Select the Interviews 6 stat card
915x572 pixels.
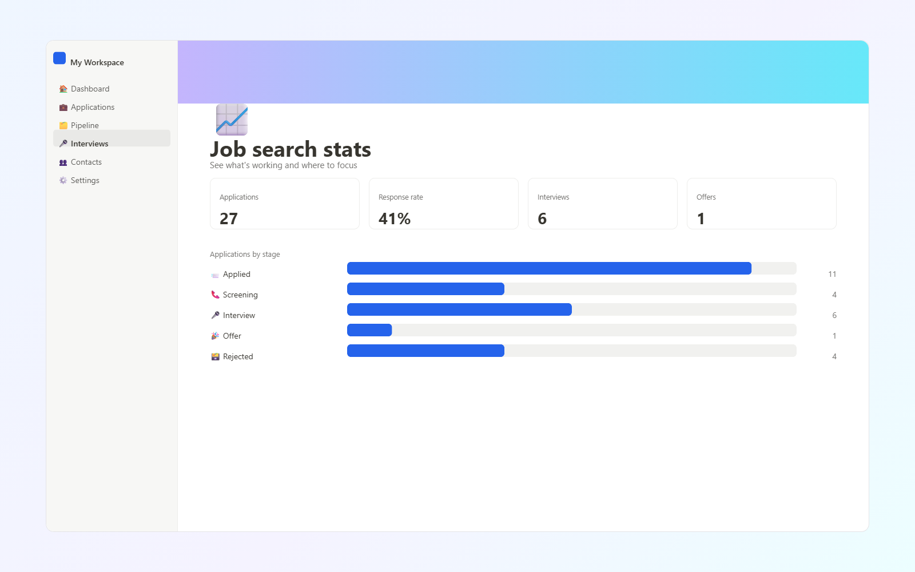tap(603, 204)
